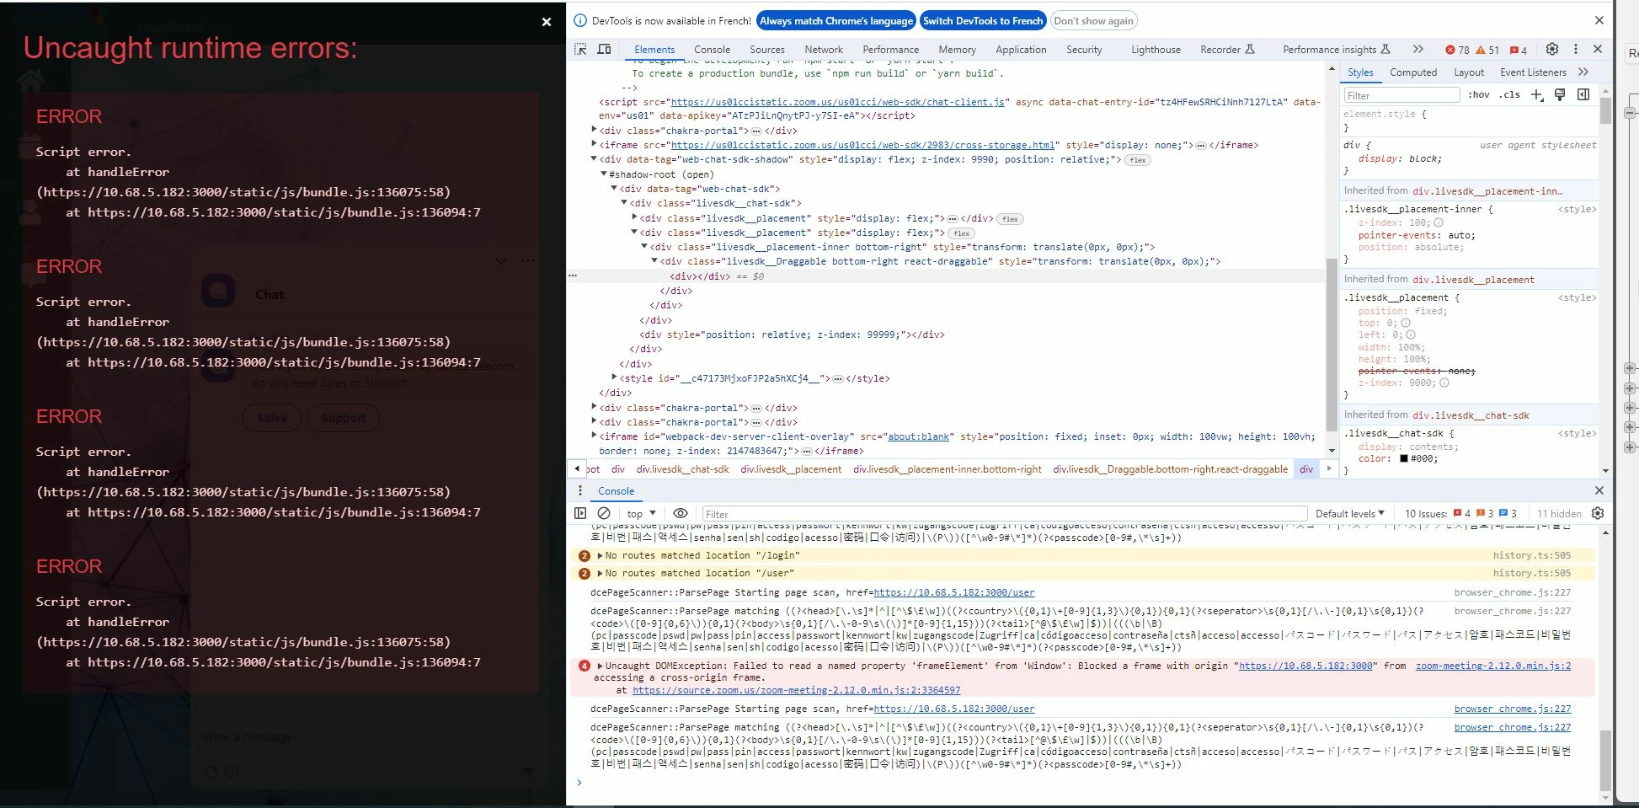Toggle the .cls element classes panel

(1510, 94)
